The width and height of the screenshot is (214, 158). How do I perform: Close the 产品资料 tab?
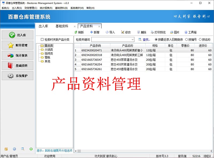99,27
